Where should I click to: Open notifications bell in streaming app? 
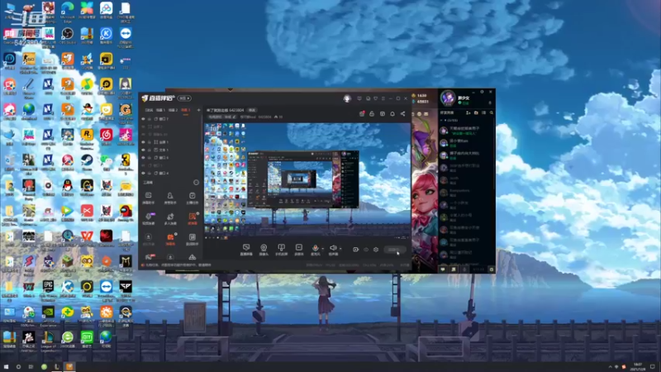tap(392, 114)
